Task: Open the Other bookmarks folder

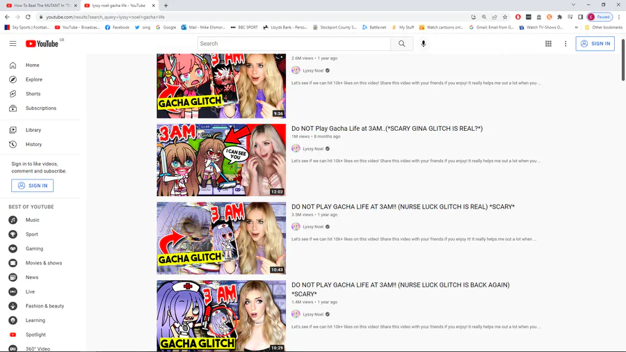Action: click(x=603, y=28)
